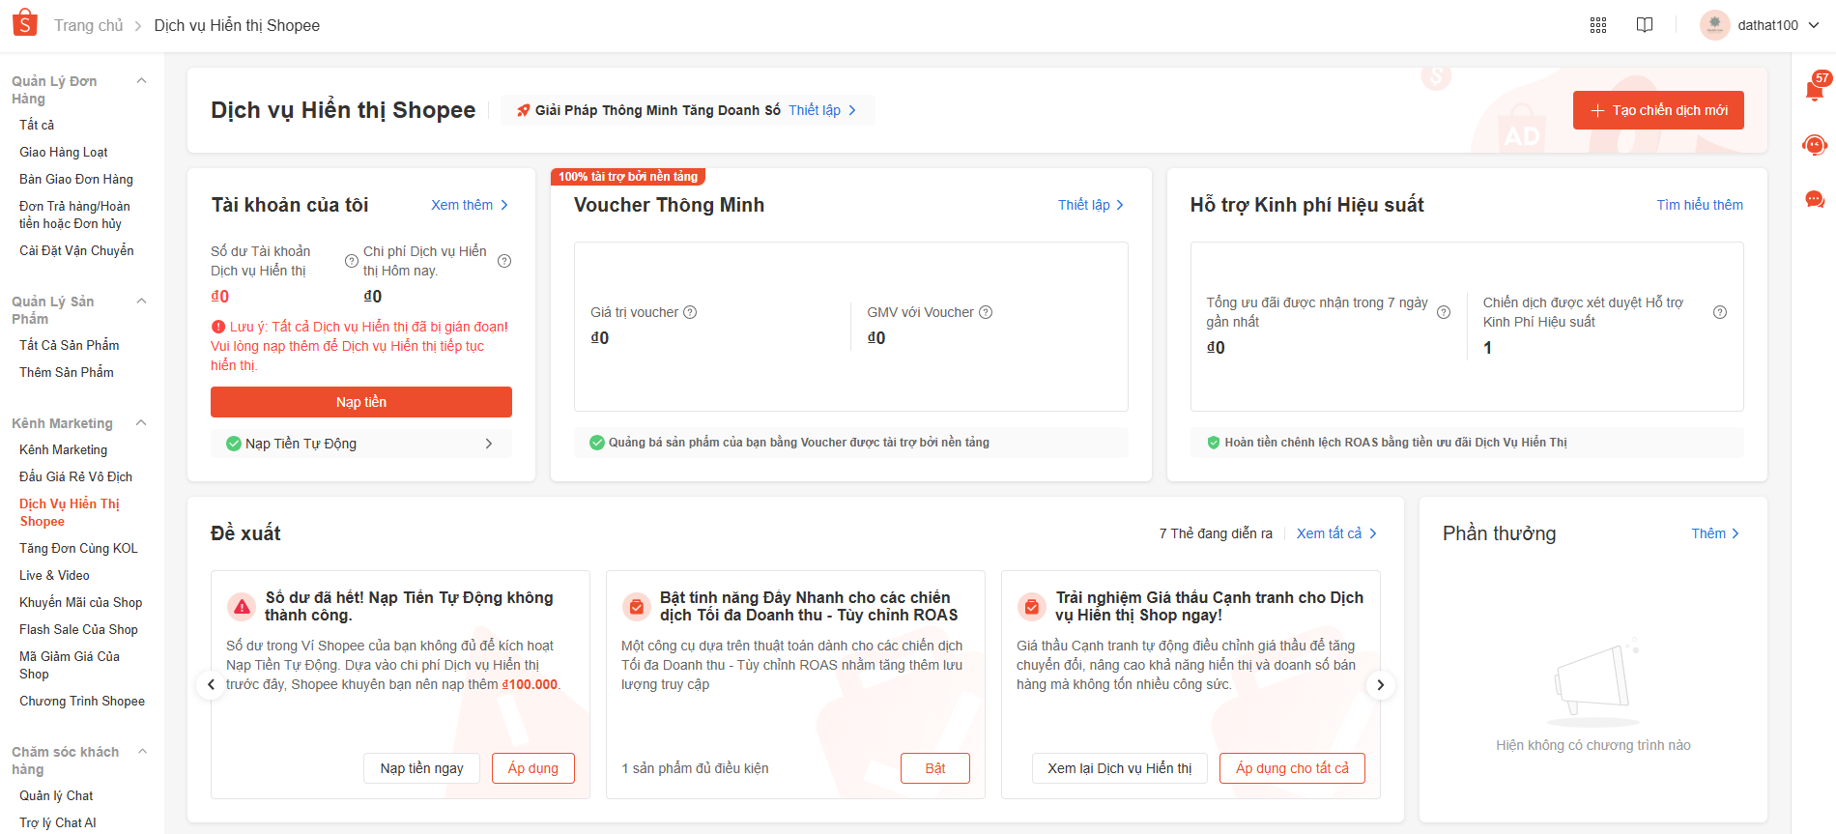
Task: Open the chat bubble icon
Action: pyautogui.click(x=1815, y=199)
